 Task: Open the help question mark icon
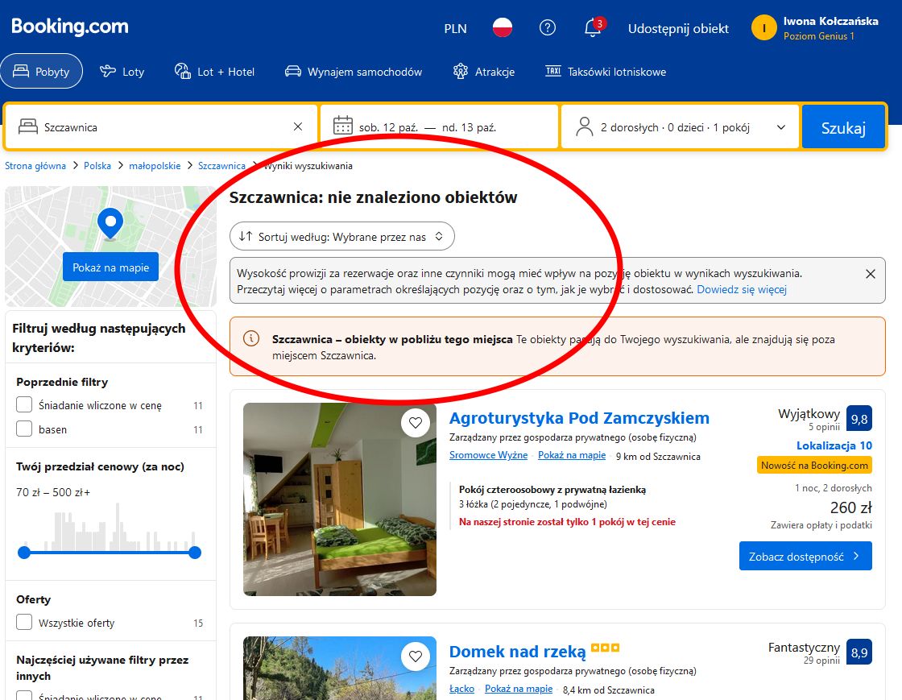[x=547, y=27]
